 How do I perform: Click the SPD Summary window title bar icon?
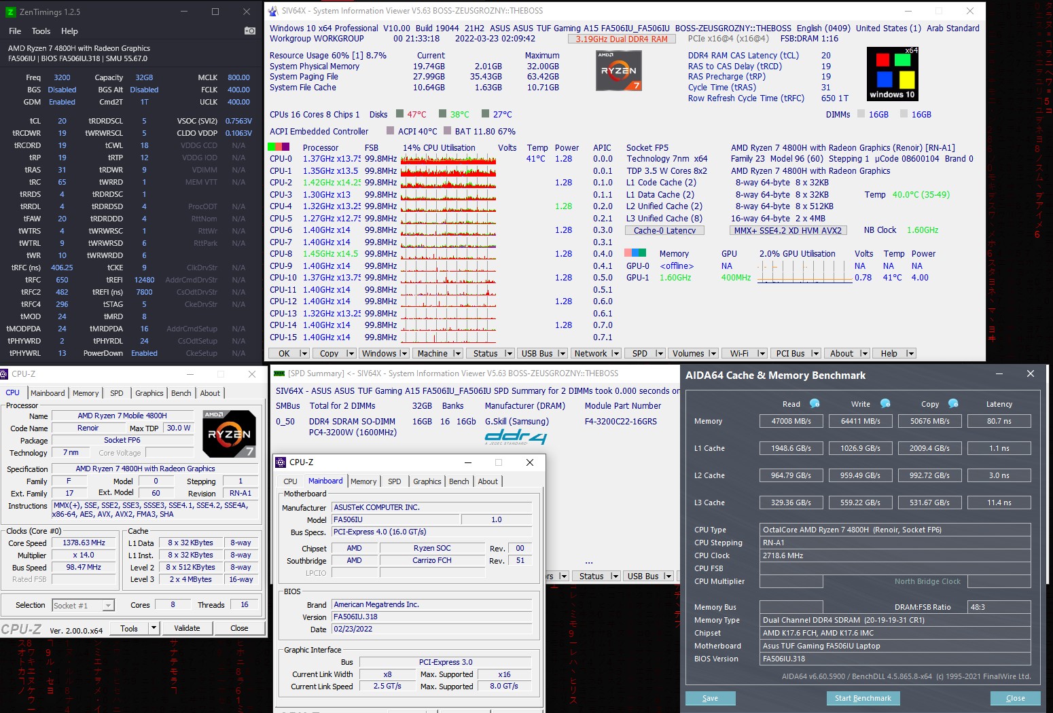click(x=278, y=373)
